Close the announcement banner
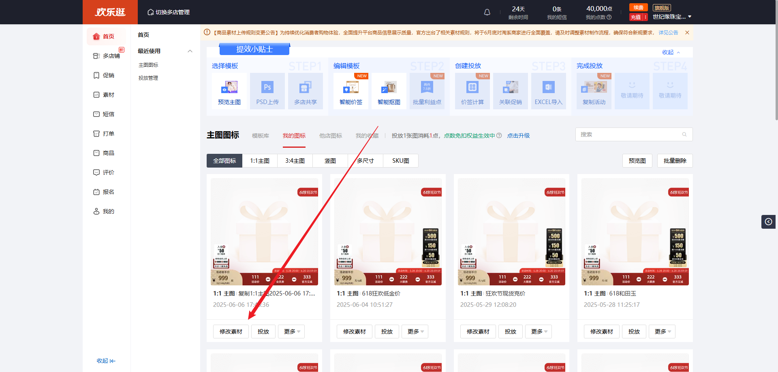This screenshot has width=778, height=372. pyautogui.click(x=687, y=32)
